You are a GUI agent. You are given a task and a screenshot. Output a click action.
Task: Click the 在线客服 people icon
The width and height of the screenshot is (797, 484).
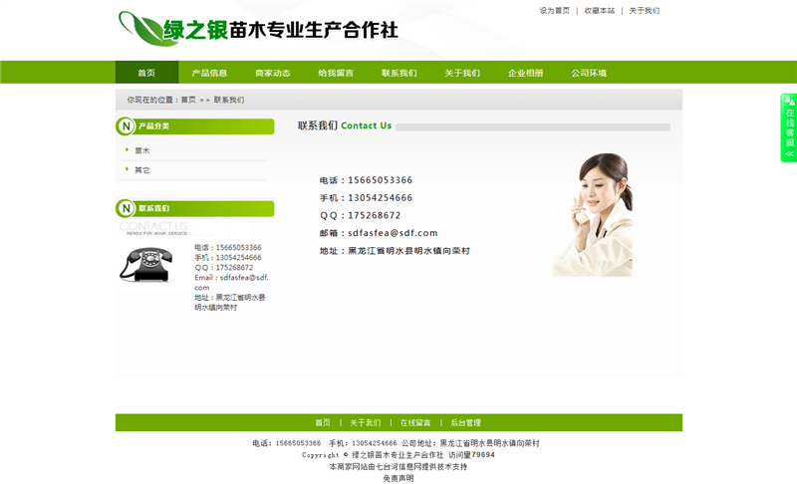(789, 101)
